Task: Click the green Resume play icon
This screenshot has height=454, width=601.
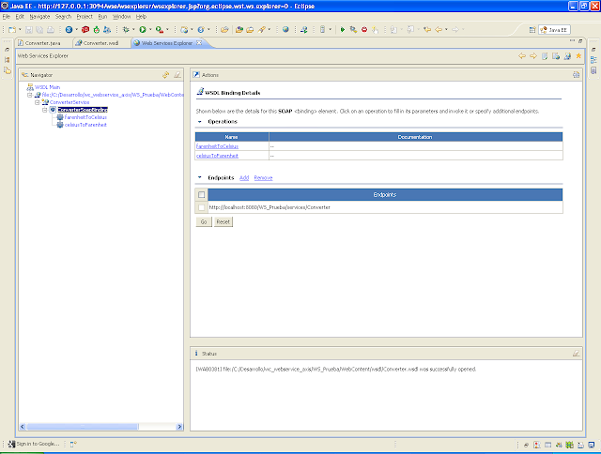Action: pos(343,29)
